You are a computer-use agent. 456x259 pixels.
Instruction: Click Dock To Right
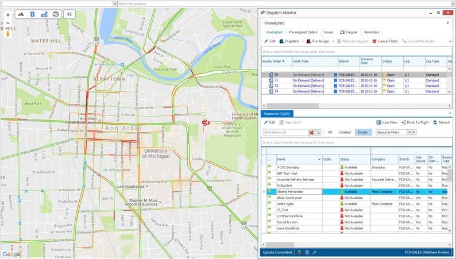[x=415, y=122]
